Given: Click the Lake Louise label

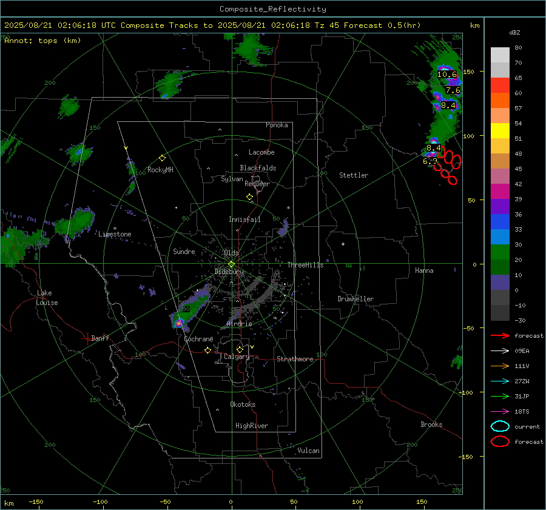Looking at the screenshot, I should tap(47, 298).
